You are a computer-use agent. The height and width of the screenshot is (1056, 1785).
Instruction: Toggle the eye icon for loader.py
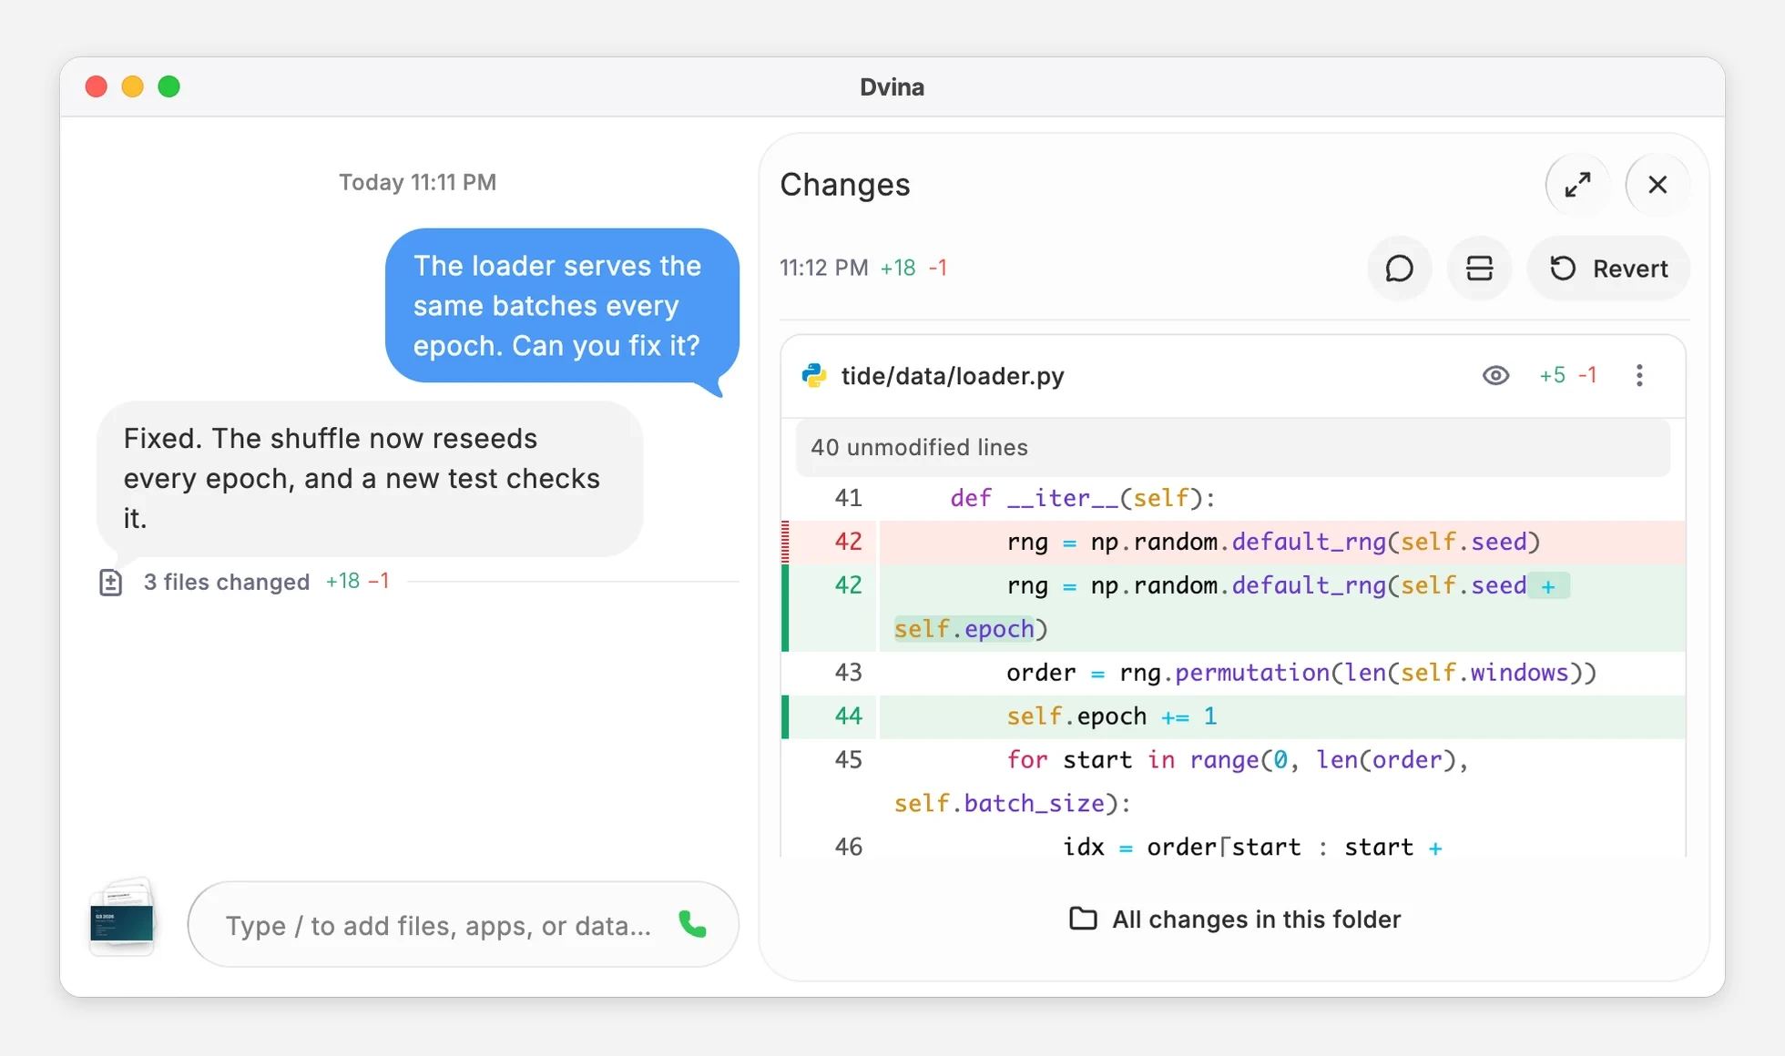pos(1495,376)
